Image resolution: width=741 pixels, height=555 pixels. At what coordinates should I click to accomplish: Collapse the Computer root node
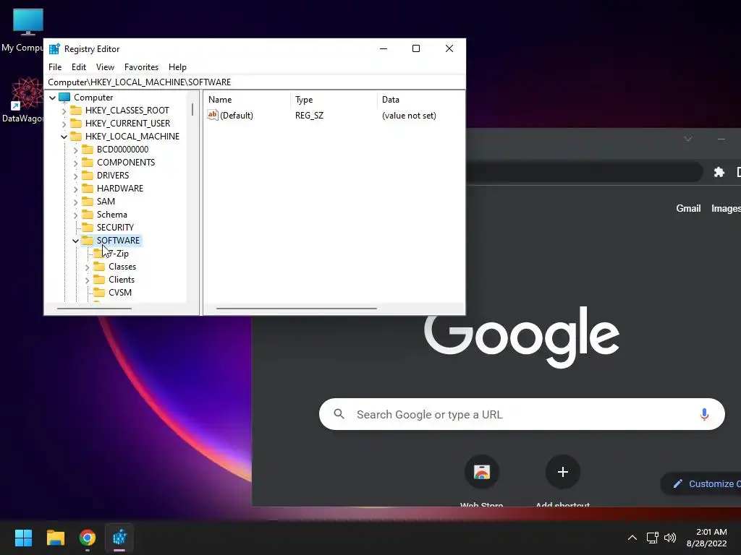(52, 98)
